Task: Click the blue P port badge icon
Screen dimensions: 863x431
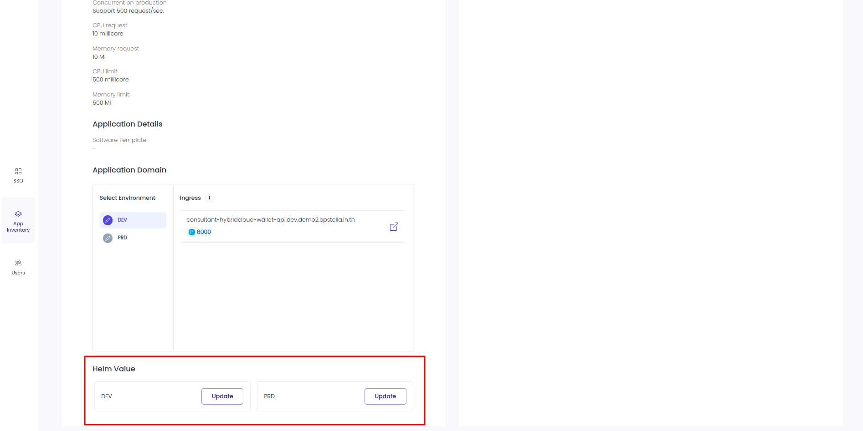Action: point(192,232)
